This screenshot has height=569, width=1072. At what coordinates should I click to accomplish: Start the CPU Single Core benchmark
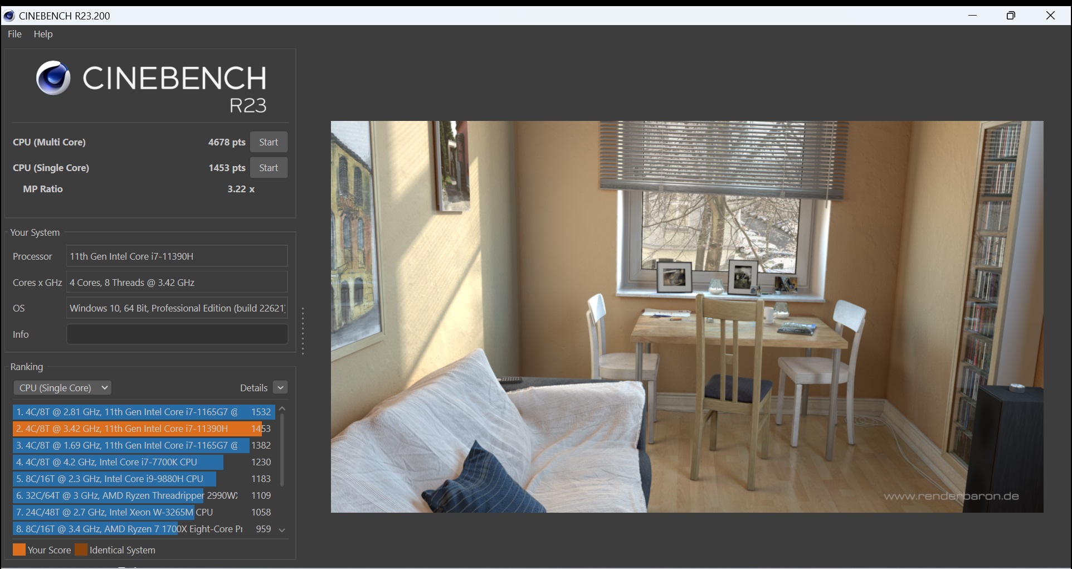(269, 168)
